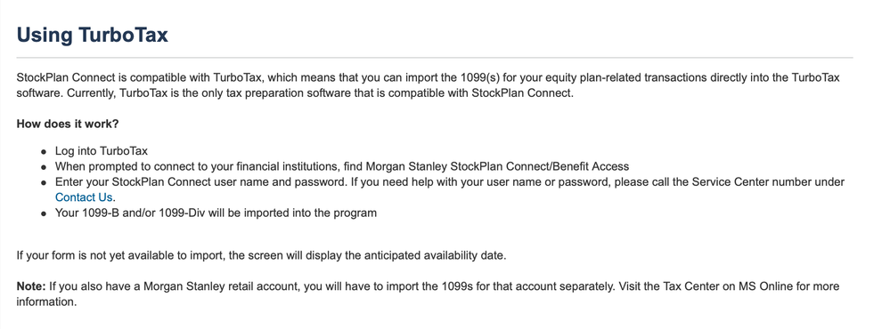The height and width of the screenshot is (329, 890).
Task: Select the How does it work? subheading
Action: point(68,124)
